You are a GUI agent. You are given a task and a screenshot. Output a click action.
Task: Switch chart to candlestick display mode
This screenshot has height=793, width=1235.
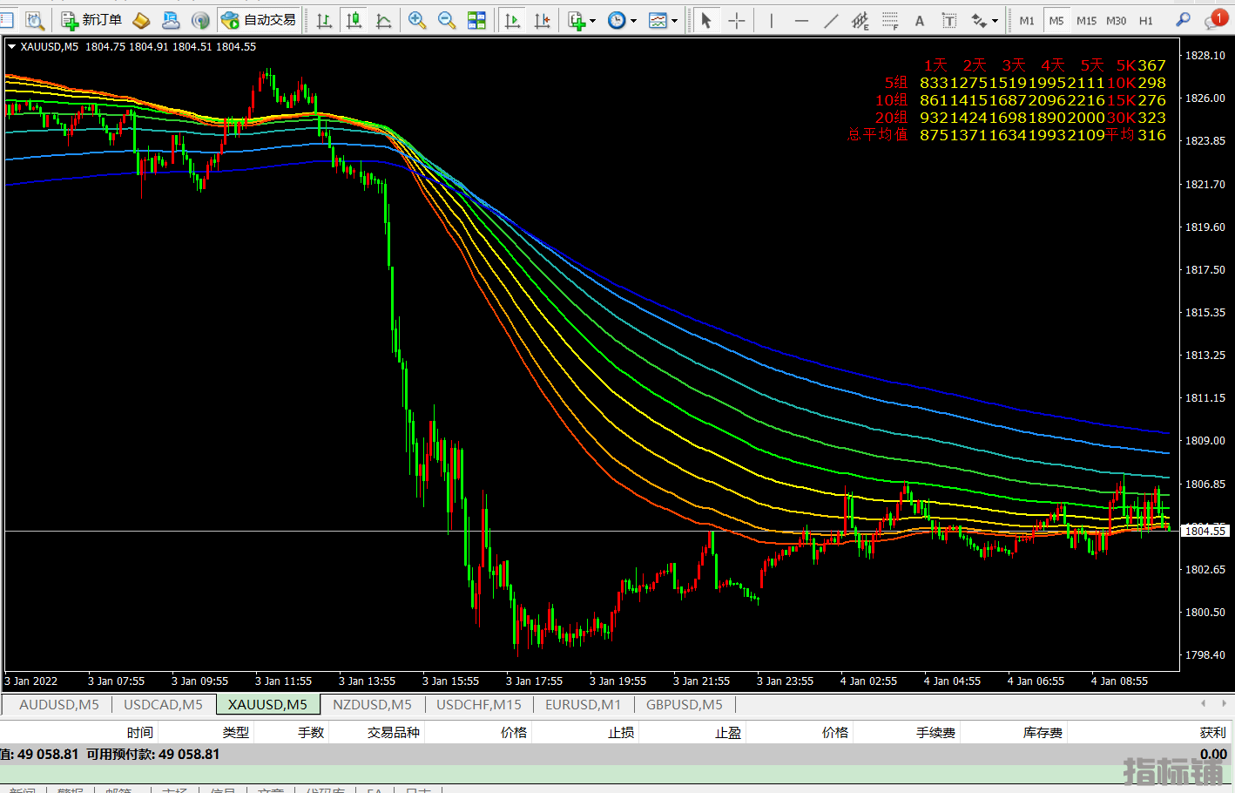point(354,20)
